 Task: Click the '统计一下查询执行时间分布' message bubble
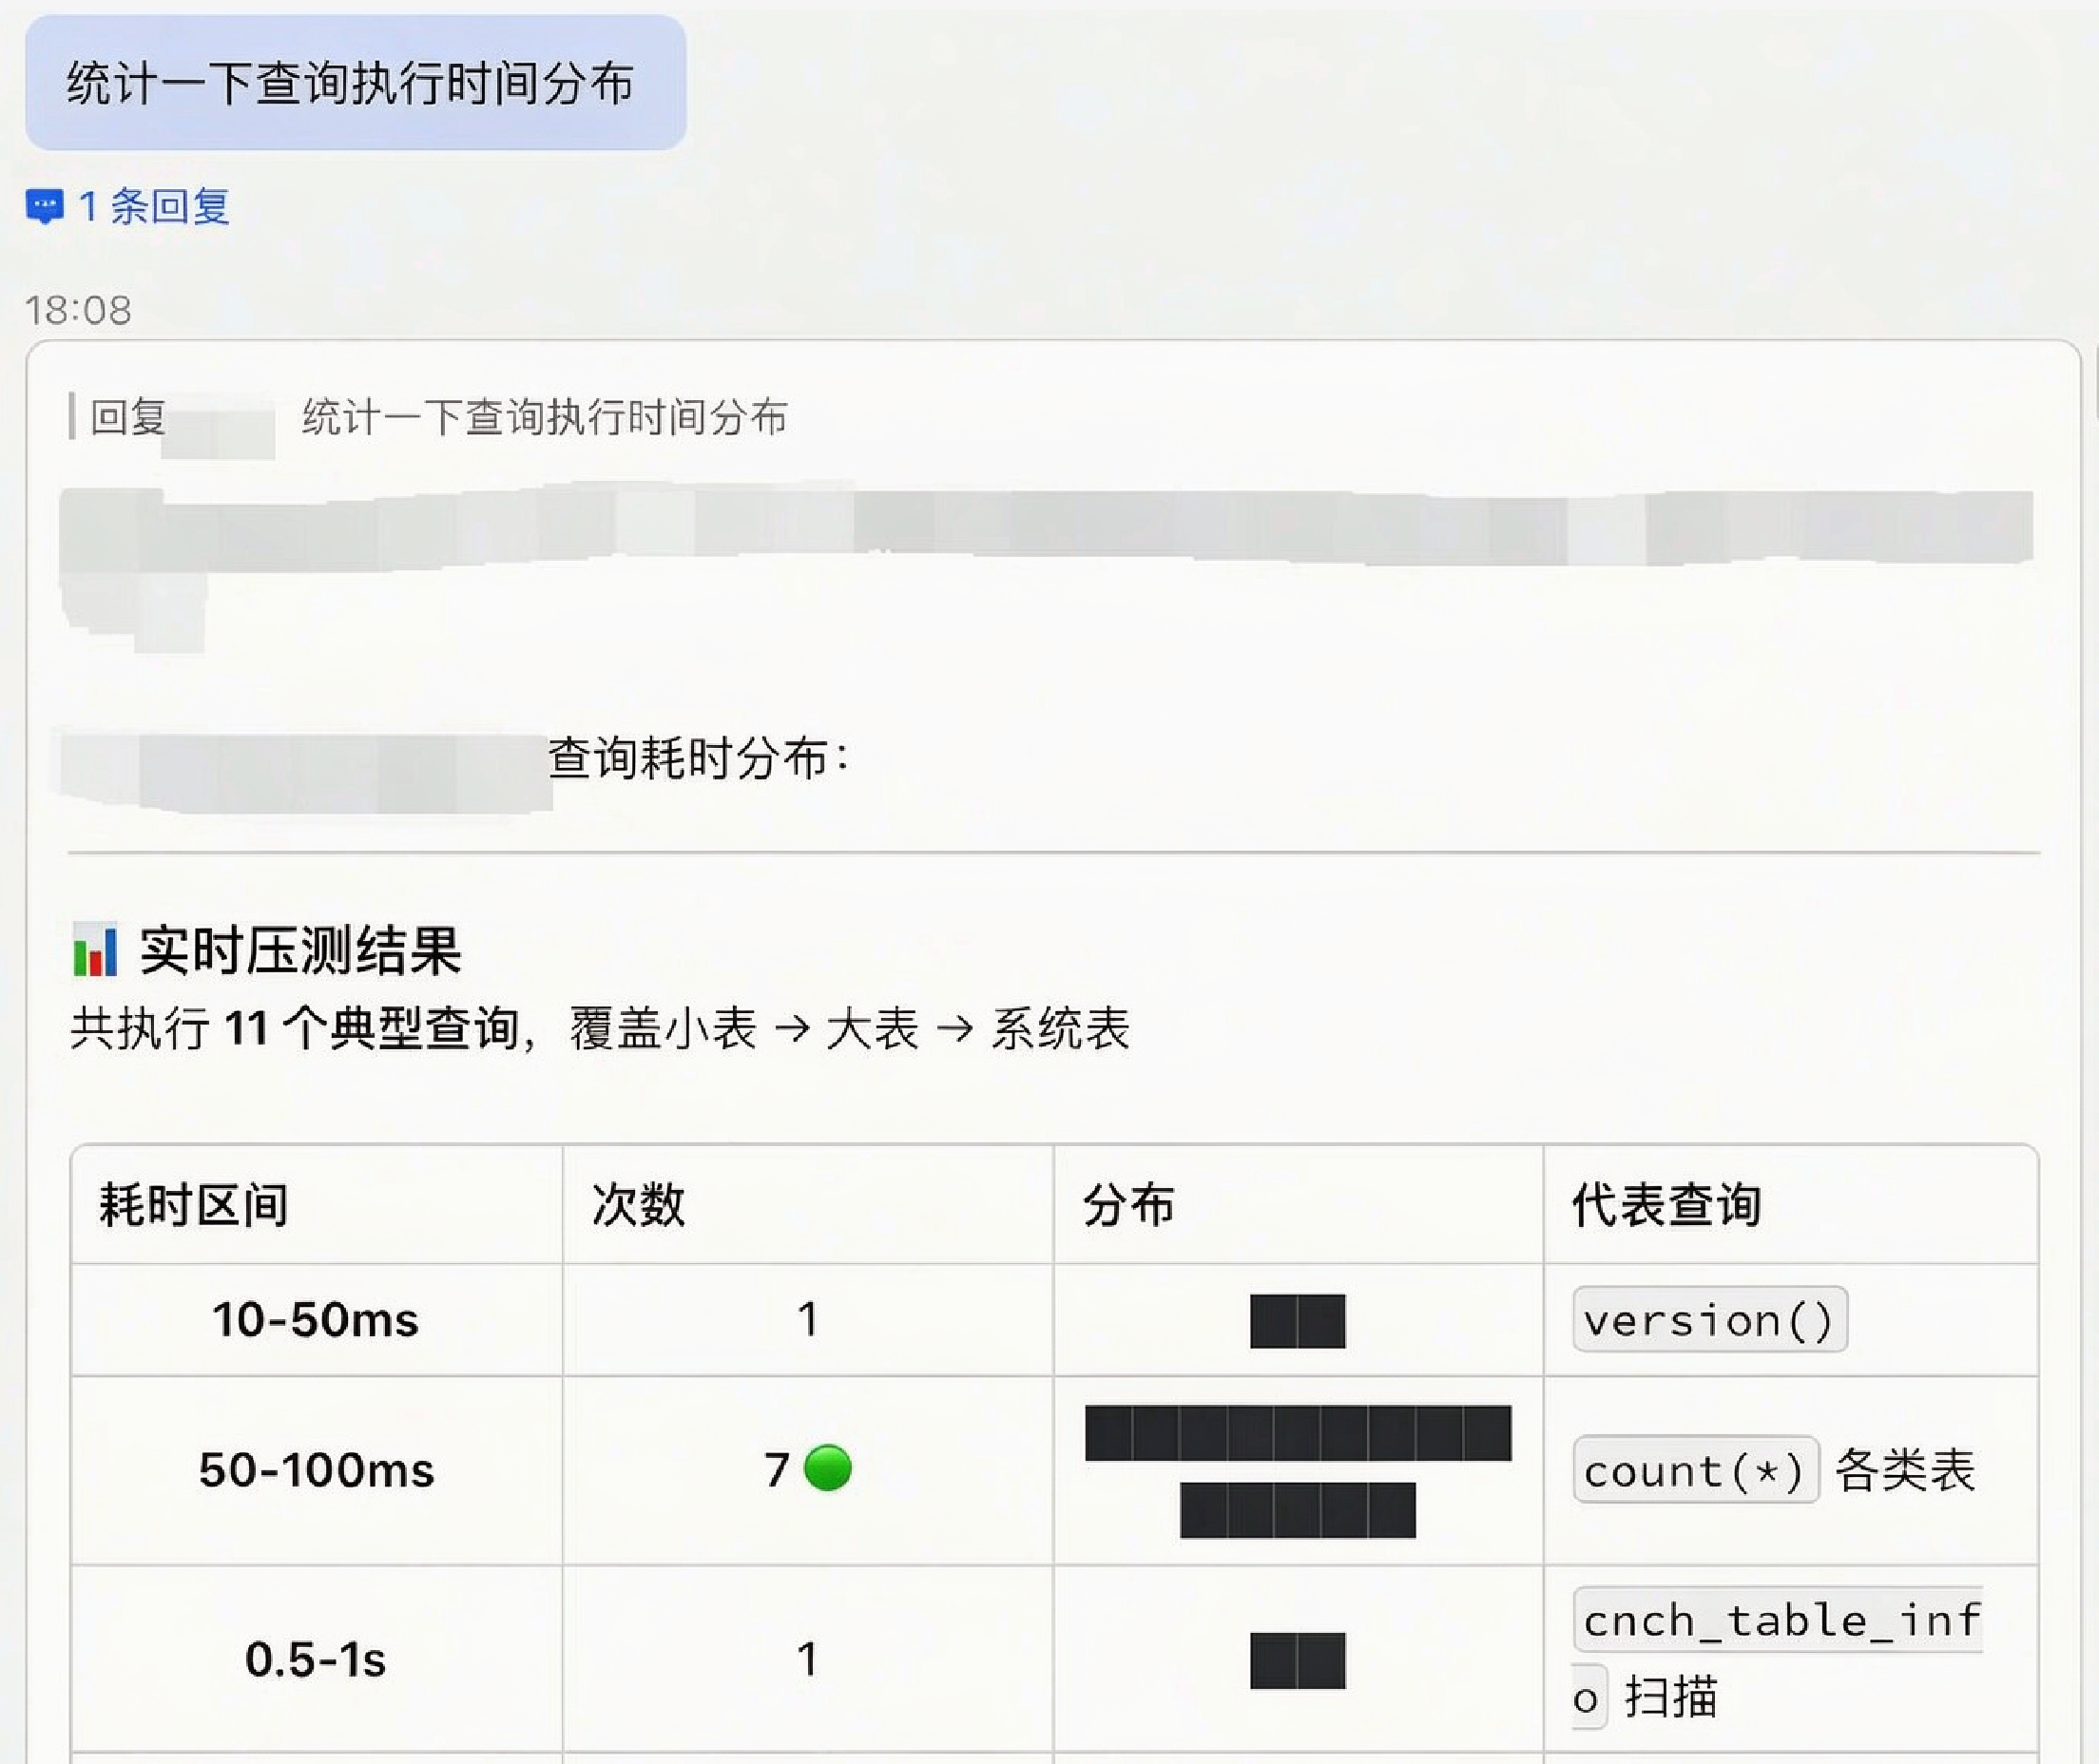(x=355, y=82)
